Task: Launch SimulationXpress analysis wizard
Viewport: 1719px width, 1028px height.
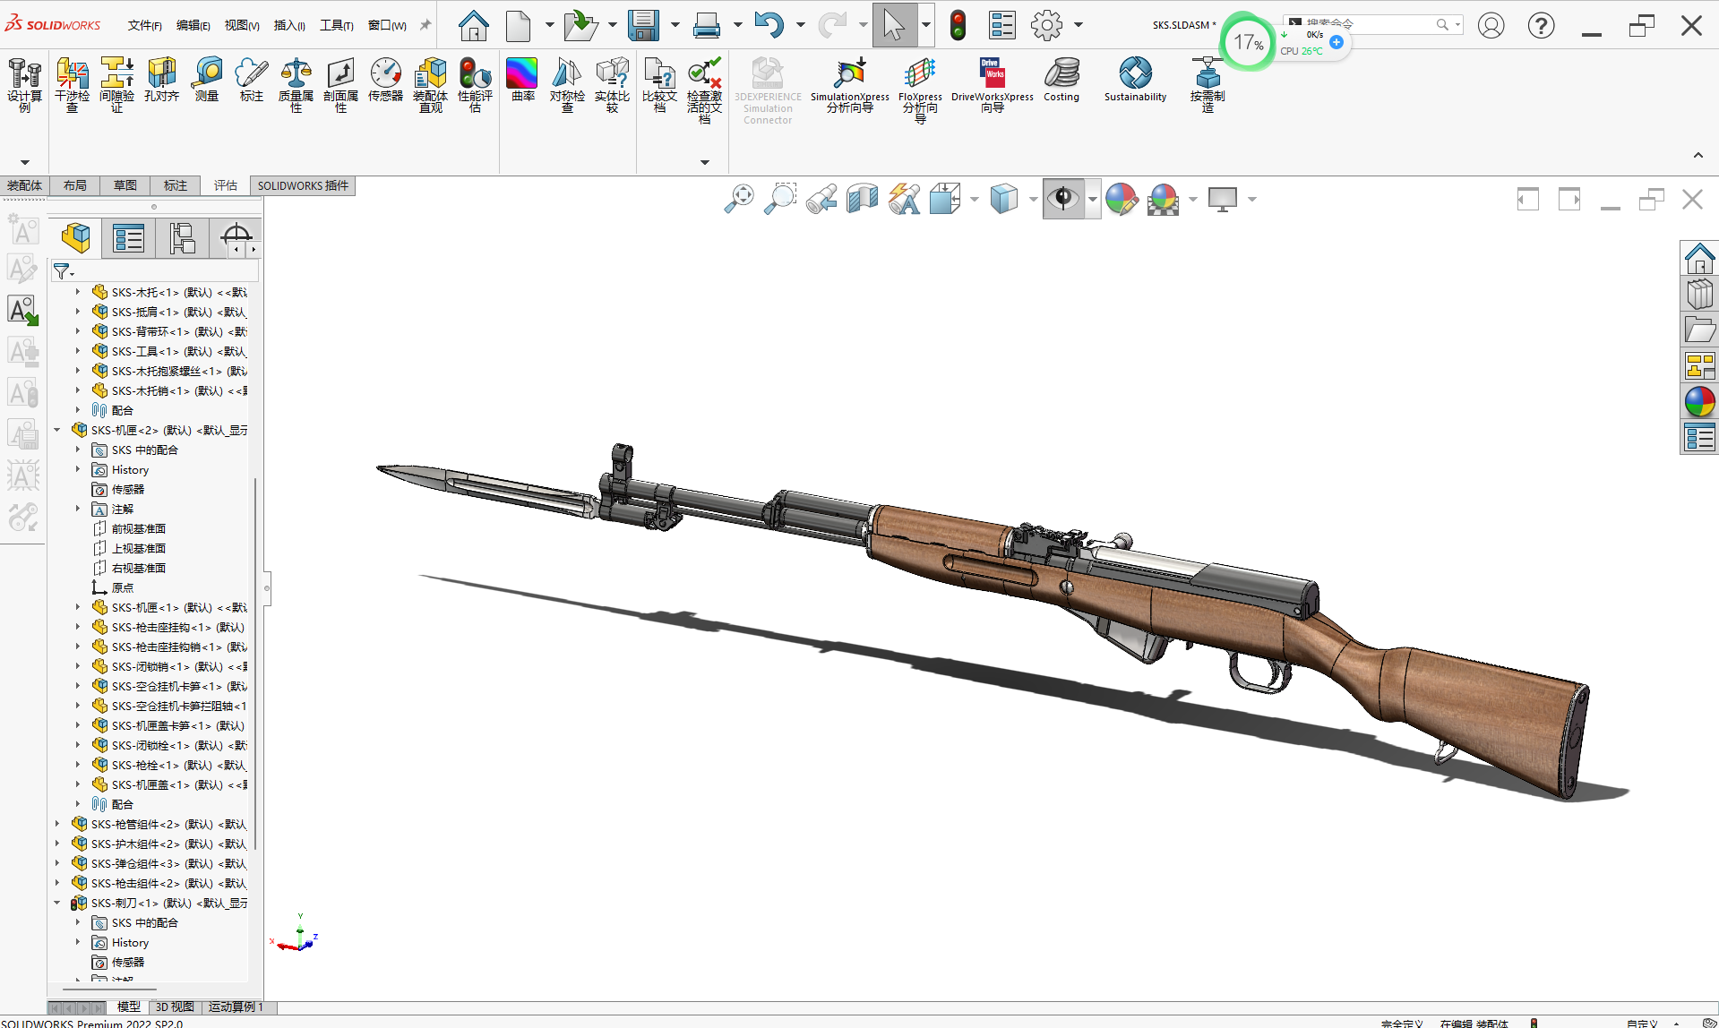Action: point(849,85)
